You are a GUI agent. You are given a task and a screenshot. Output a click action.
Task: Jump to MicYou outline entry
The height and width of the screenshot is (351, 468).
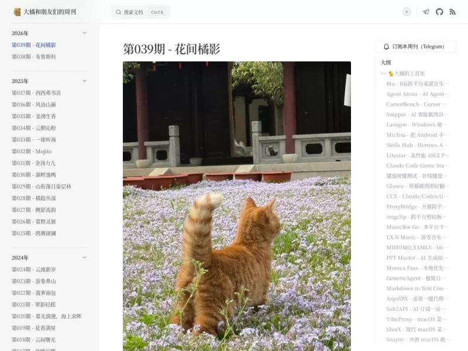(418, 135)
